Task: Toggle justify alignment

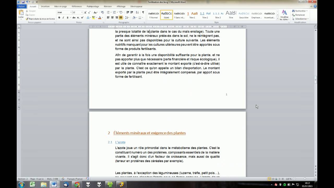Action: point(121,17)
